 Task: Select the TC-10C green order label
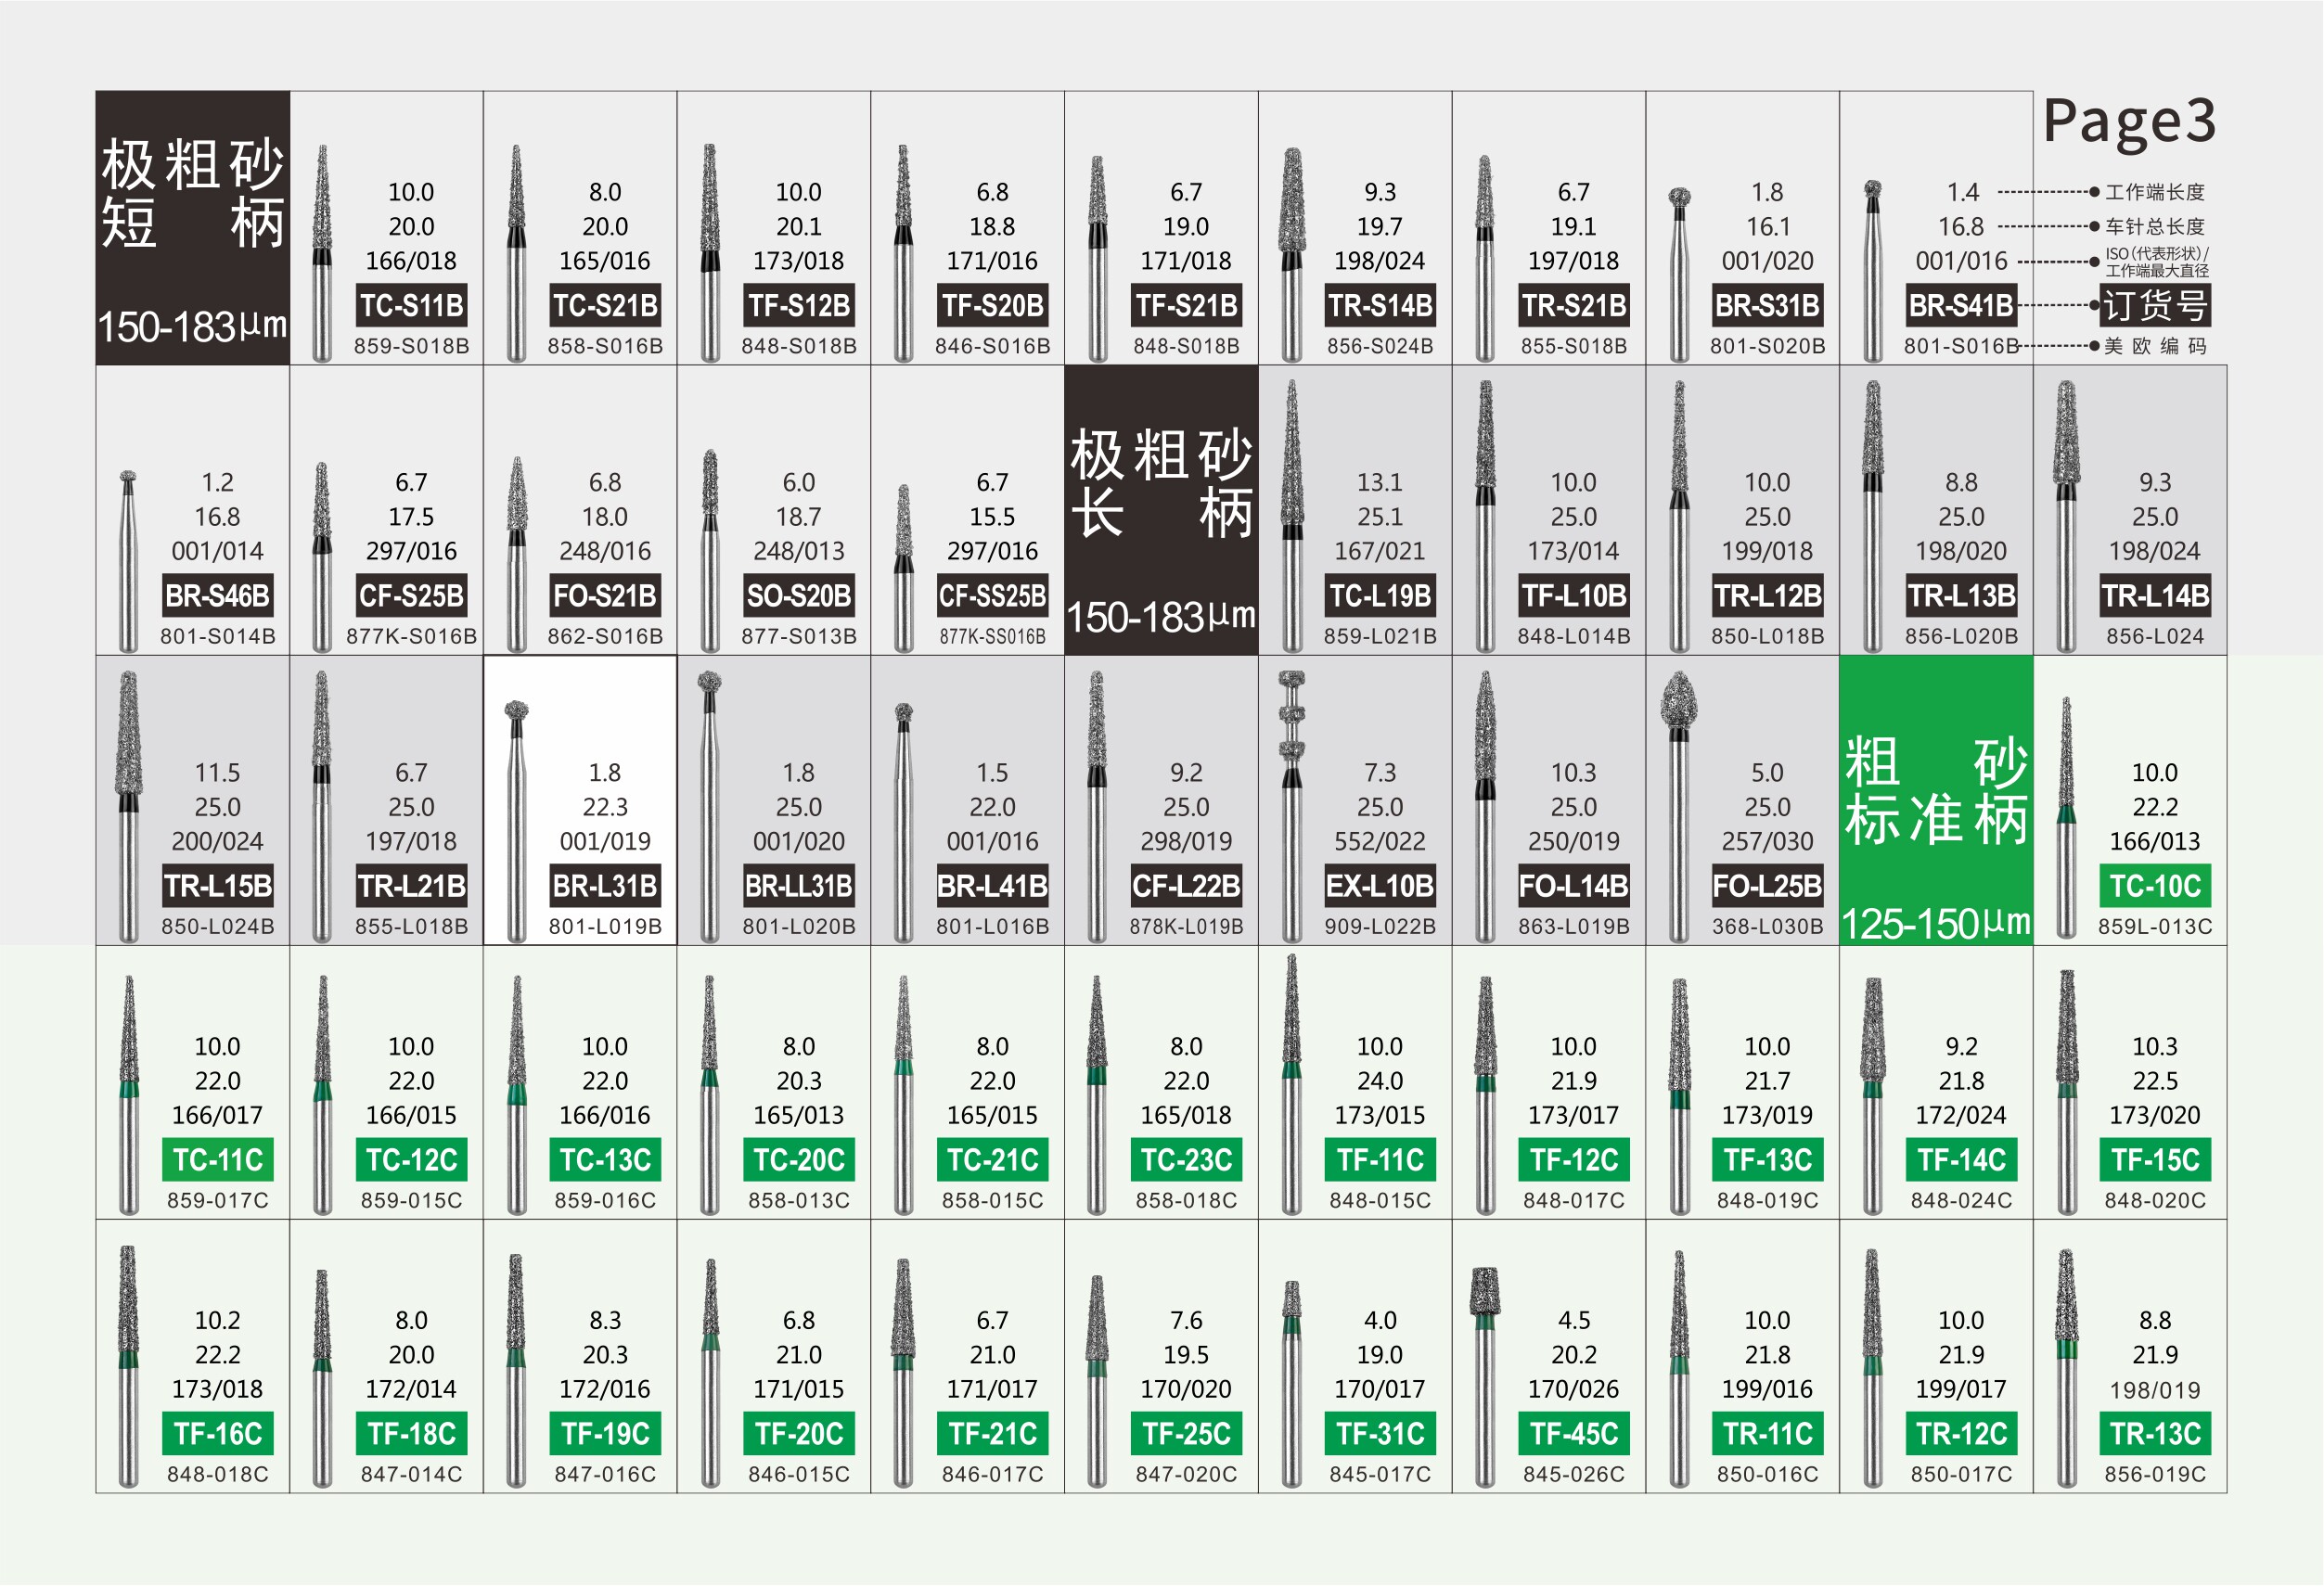(2155, 886)
